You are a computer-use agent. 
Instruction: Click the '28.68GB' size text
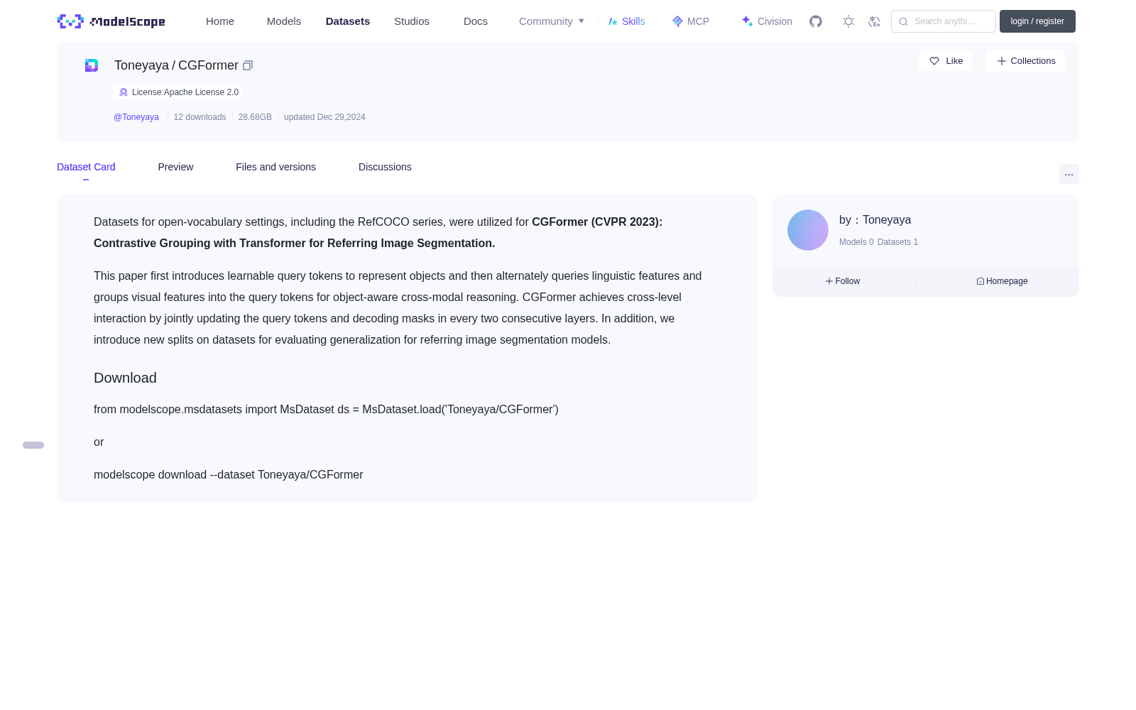coord(255,117)
